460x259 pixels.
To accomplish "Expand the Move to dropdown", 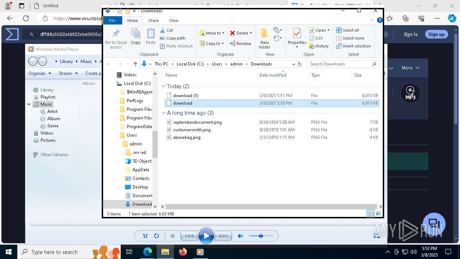I will coord(223,33).
